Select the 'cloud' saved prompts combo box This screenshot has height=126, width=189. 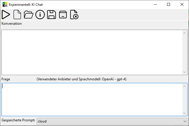[108, 121]
